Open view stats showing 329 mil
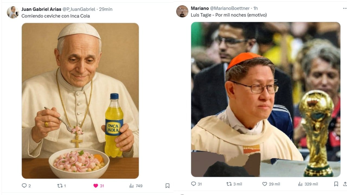Viewport: 347px width, 195px height. point(300,184)
